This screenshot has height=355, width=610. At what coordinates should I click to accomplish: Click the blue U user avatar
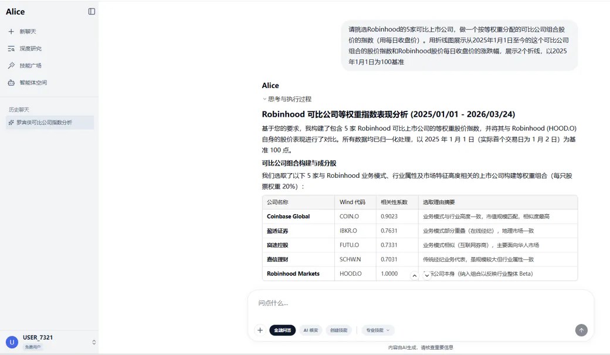point(12,342)
